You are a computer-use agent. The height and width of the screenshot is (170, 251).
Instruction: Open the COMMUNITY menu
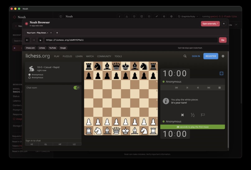104,56
